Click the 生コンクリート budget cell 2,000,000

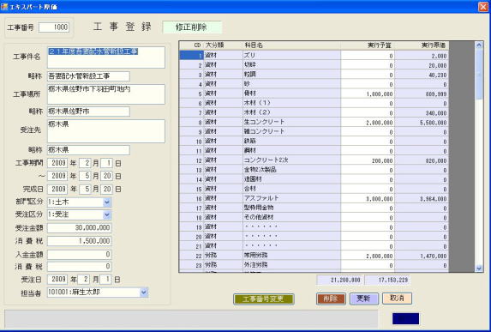(368, 123)
